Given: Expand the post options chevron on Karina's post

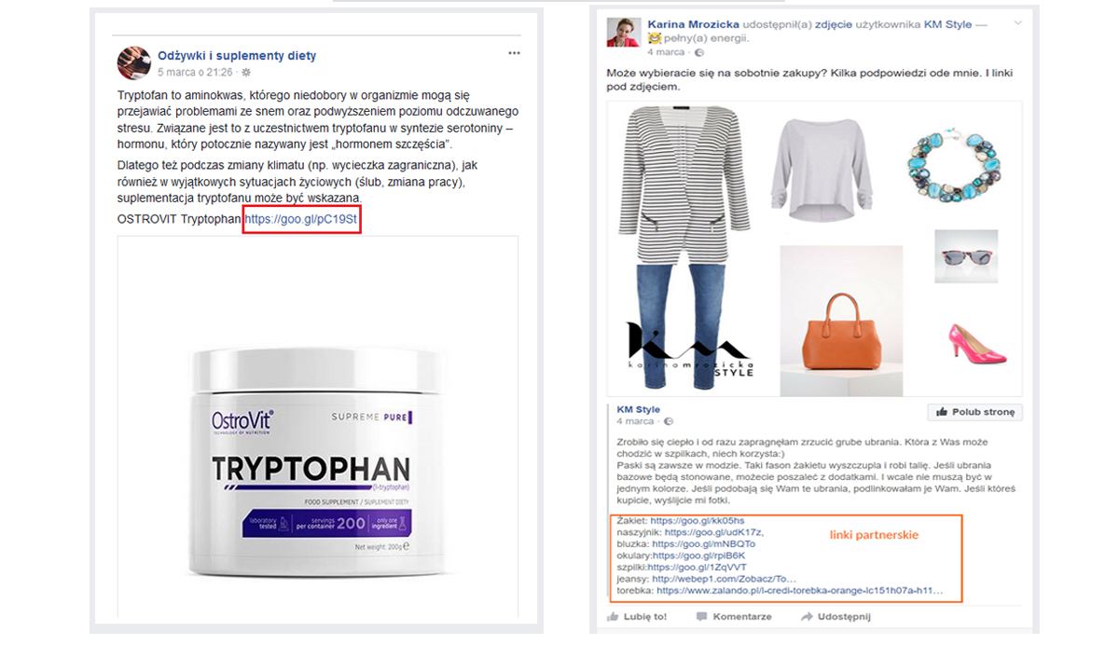Looking at the screenshot, I should 1017,22.
